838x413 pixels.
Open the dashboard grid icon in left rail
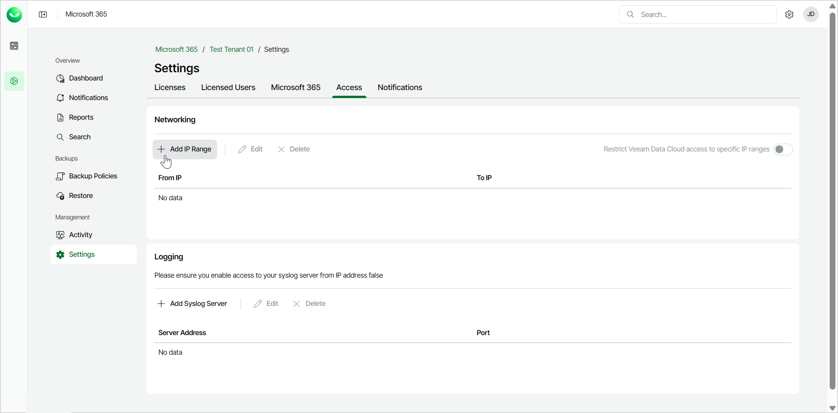click(14, 46)
